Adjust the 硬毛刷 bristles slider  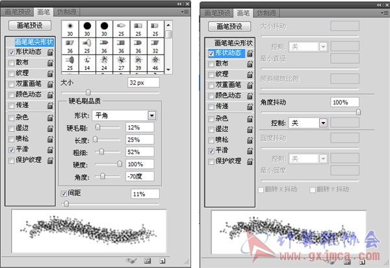tap(97, 127)
